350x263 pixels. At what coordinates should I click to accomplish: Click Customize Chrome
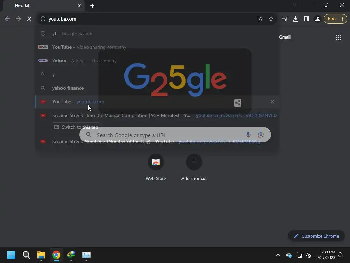[317, 236]
